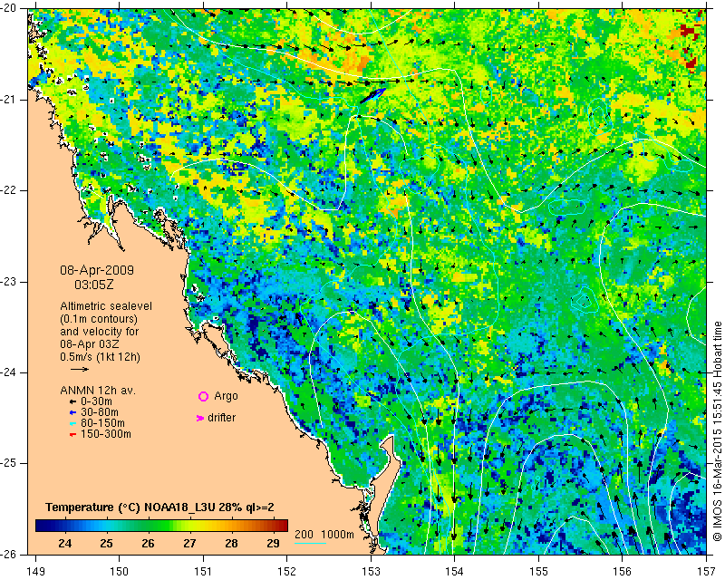Click the '0.5m/s (1kt 12h)' text
The width and height of the screenshot is (725, 580).
[x=100, y=357]
